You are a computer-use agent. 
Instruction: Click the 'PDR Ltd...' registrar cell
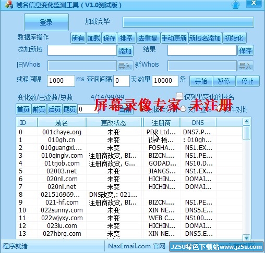[x=161, y=132]
